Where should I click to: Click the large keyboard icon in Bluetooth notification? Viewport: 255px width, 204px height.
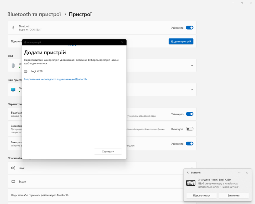click(191, 183)
